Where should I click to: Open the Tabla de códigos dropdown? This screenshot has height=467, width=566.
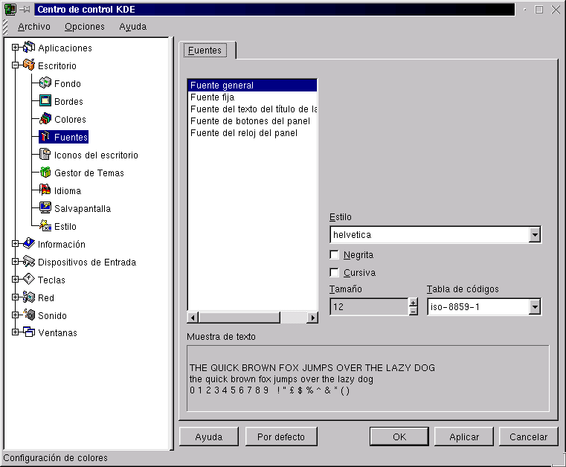coord(534,307)
